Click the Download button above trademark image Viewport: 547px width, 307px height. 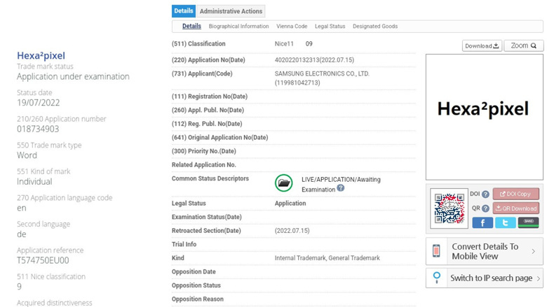[482, 46]
